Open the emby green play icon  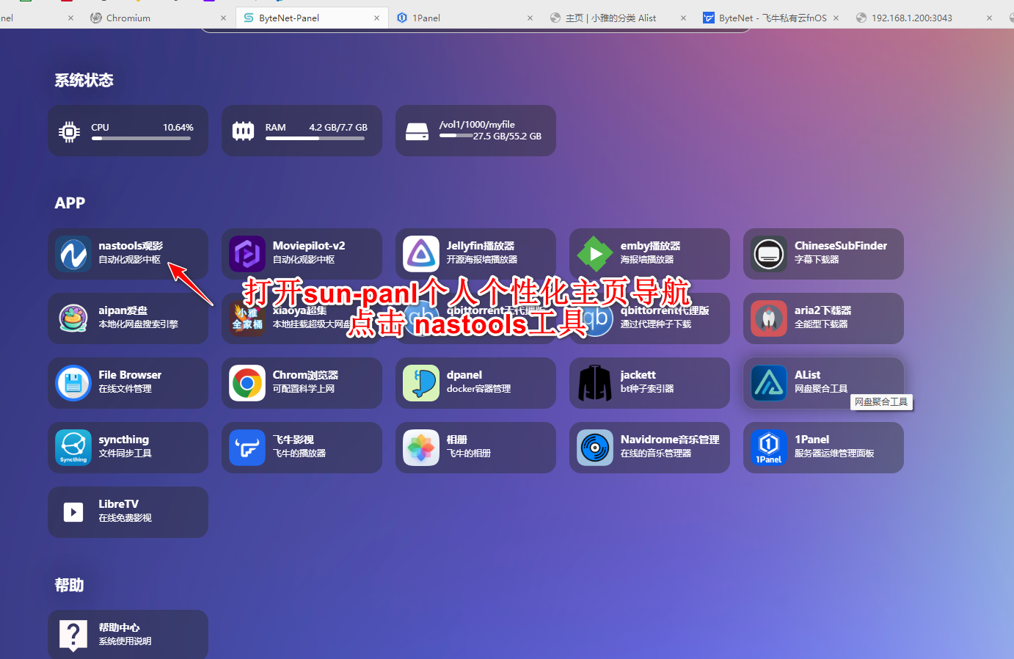[595, 254]
